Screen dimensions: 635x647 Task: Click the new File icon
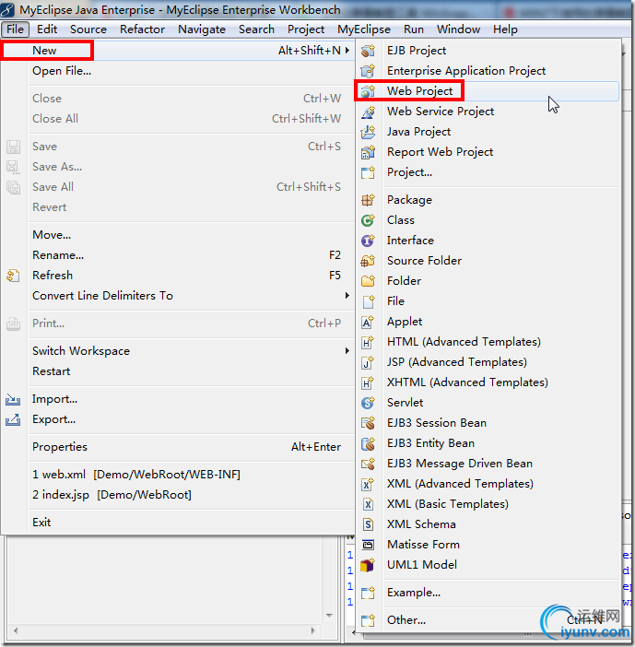pyautogui.click(x=368, y=301)
